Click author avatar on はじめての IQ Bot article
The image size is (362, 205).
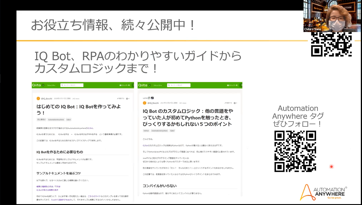(38, 98)
